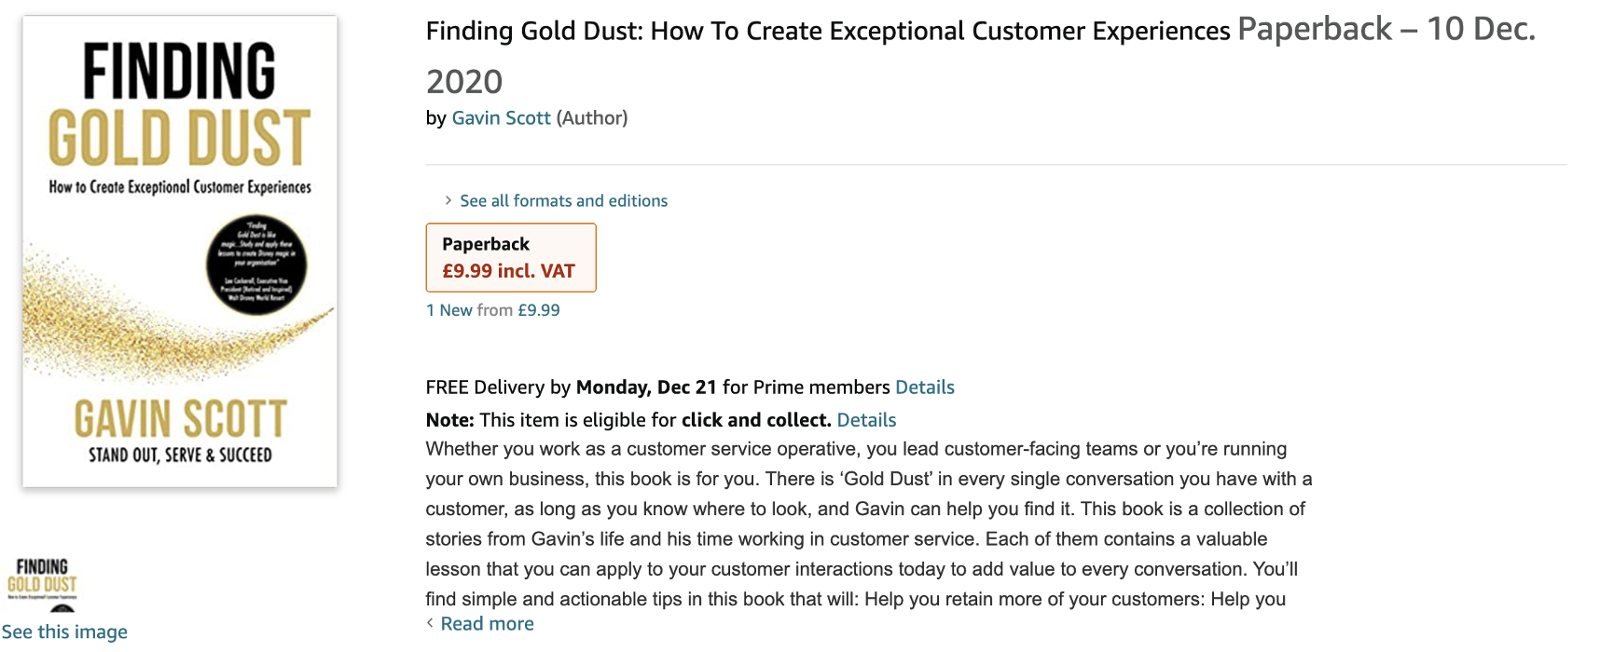
Task: Click 'GAVIN SCOTT' name on book cover
Action: 180,418
